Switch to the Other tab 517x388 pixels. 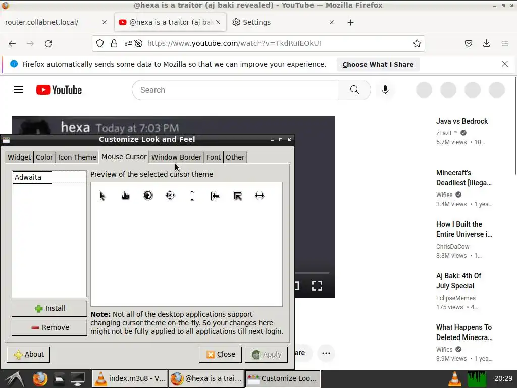[235, 157]
